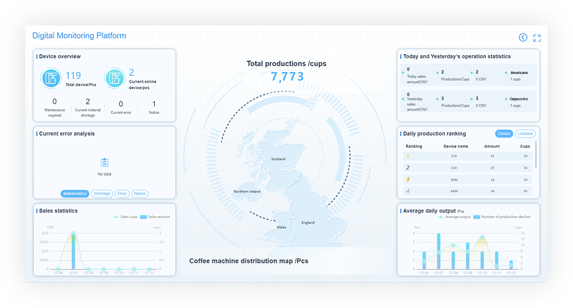Image resolution: width=573 pixels, height=308 pixels.
Task: Switch to the Shortage tab
Action: click(102, 193)
